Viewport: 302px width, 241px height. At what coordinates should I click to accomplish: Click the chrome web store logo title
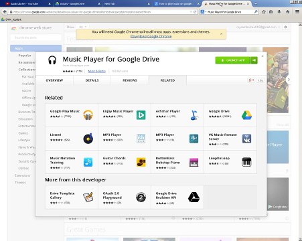tap(31, 27)
